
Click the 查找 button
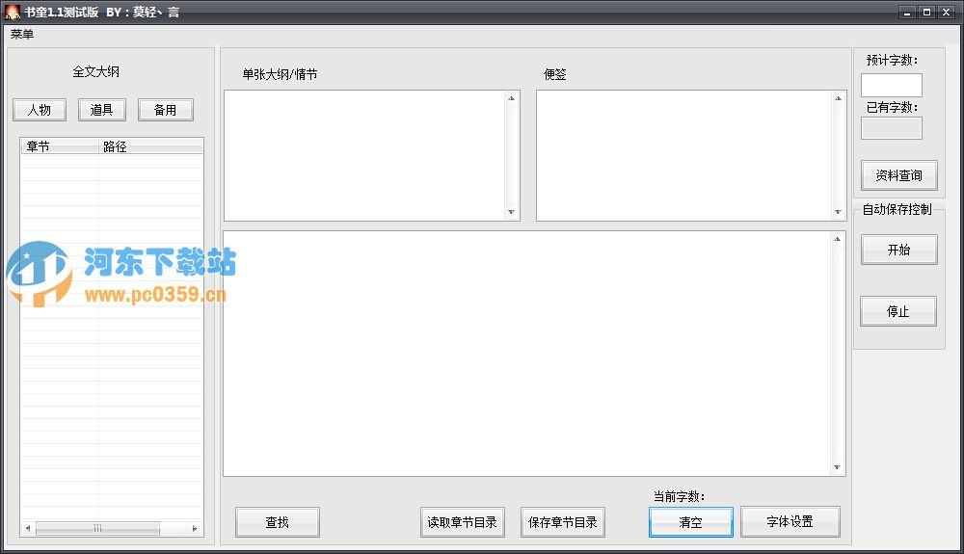coord(278,522)
